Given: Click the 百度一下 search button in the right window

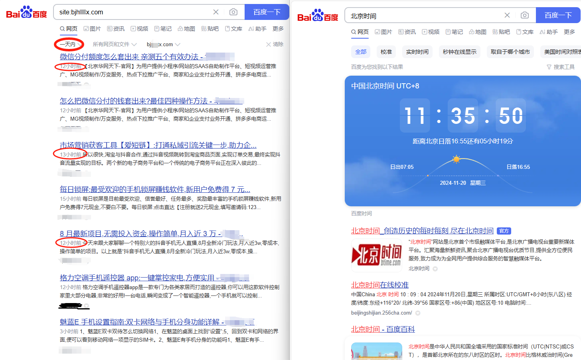Looking at the screenshot, I should point(558,15).
